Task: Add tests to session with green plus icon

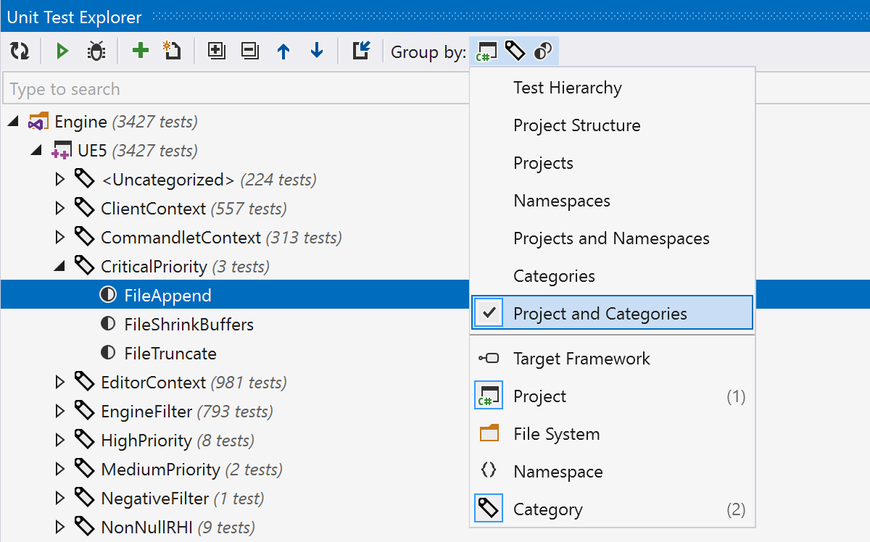Action: [139, 51]
